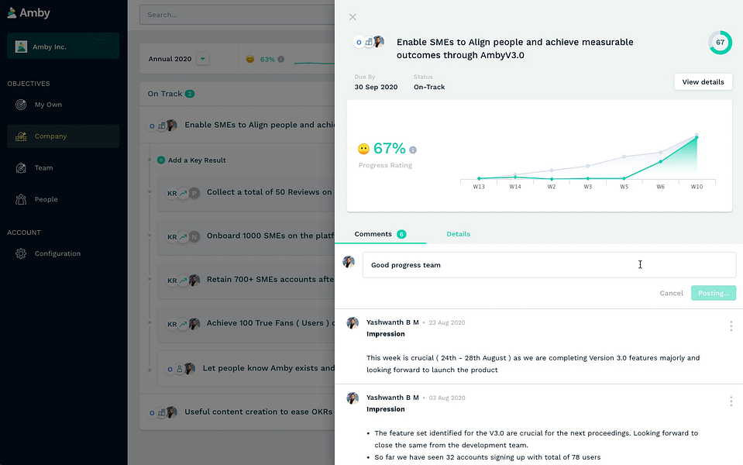Click P owner avatar on Collect Reviews row
This screenshot has height=465, width=743.
[194, 193]
